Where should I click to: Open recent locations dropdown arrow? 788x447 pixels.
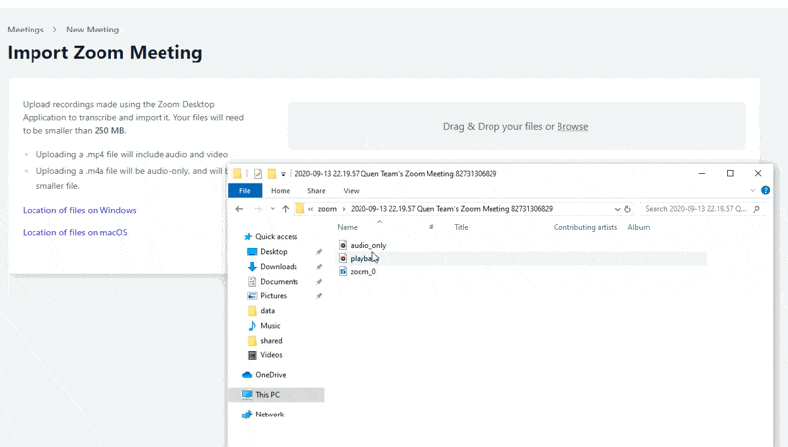click(x=273, y=209)
